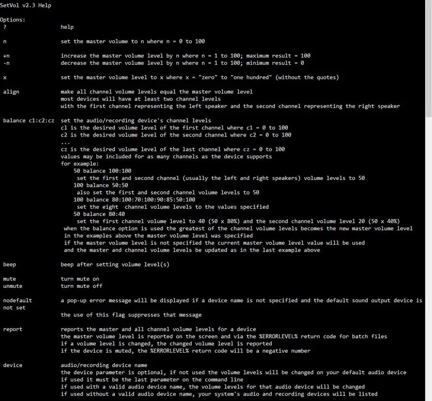Click 'set the master volume to n' line
The height and width of the screenshot is (401, 432).
pos(133,41)
